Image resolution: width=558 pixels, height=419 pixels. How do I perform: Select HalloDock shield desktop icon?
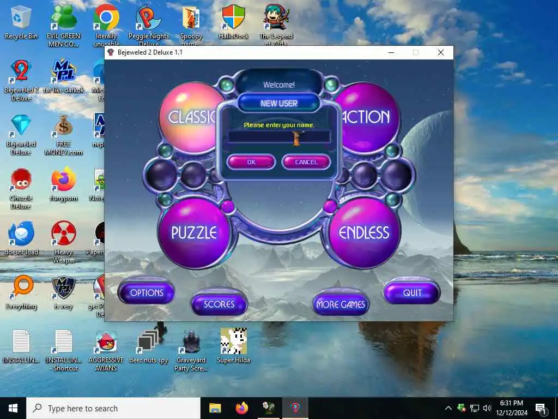[x=233, y=22]
